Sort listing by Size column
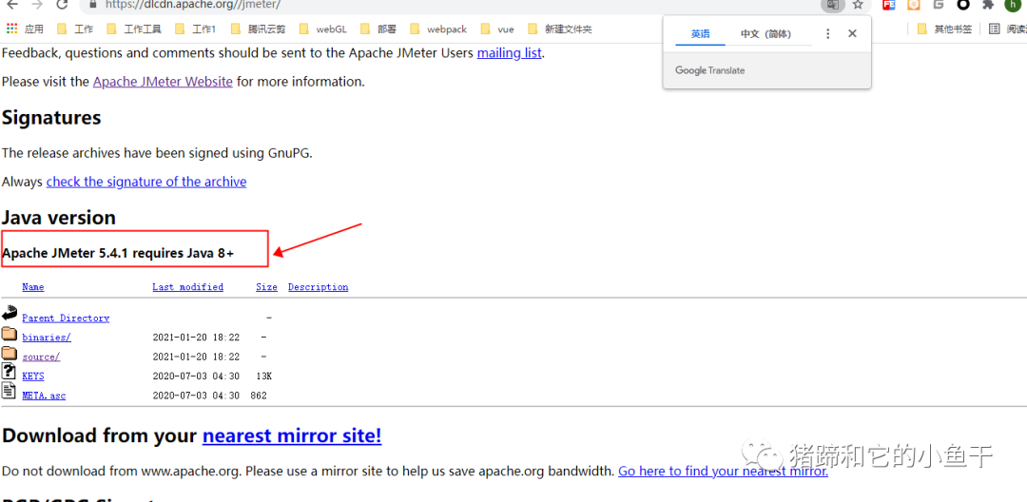The height and width of the screenshot is (502, 1027). click(266, 287)
